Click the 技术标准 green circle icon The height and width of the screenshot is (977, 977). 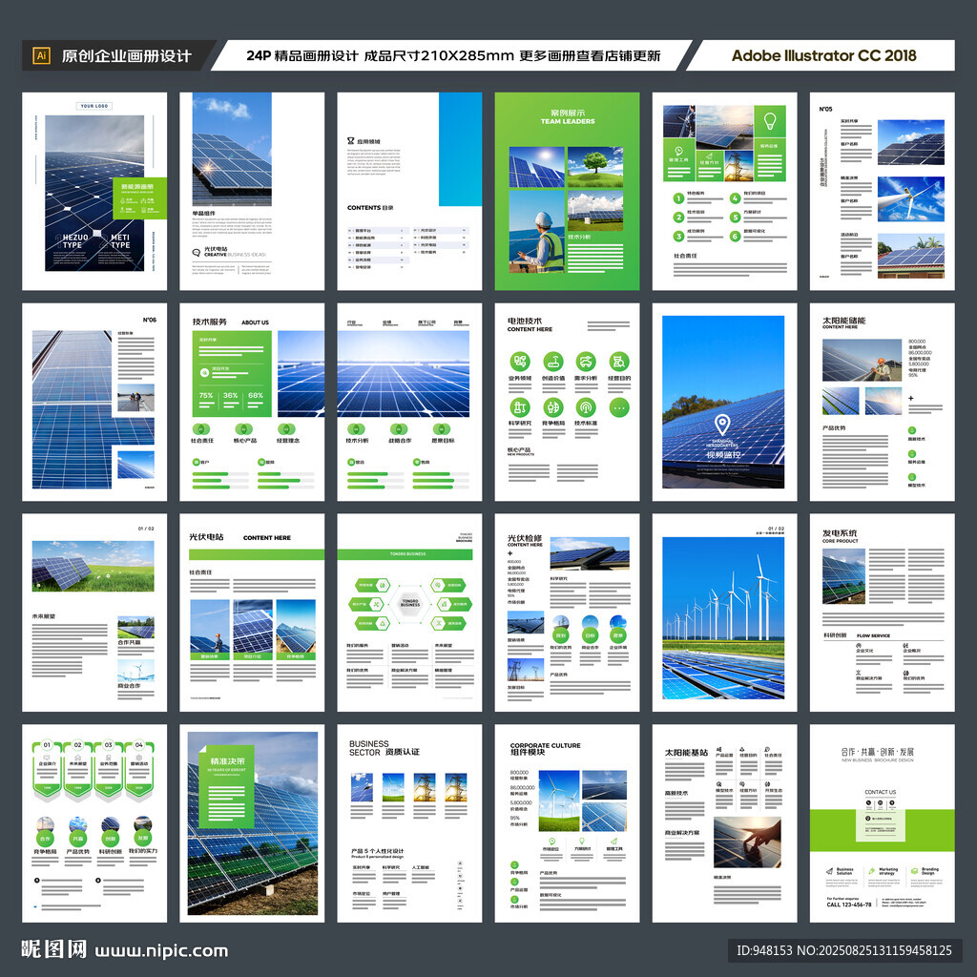point(586,407)
